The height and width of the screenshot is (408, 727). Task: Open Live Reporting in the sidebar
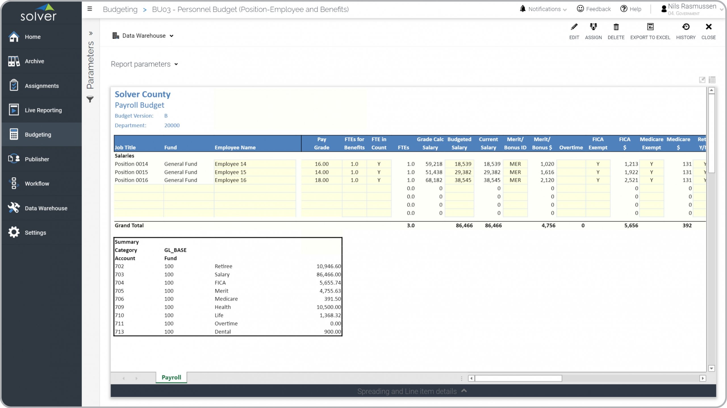coord(43,110)
